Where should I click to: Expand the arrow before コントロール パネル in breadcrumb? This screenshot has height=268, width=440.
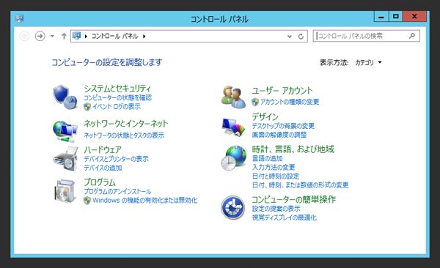pyautogui.click(x=86, y=36)
